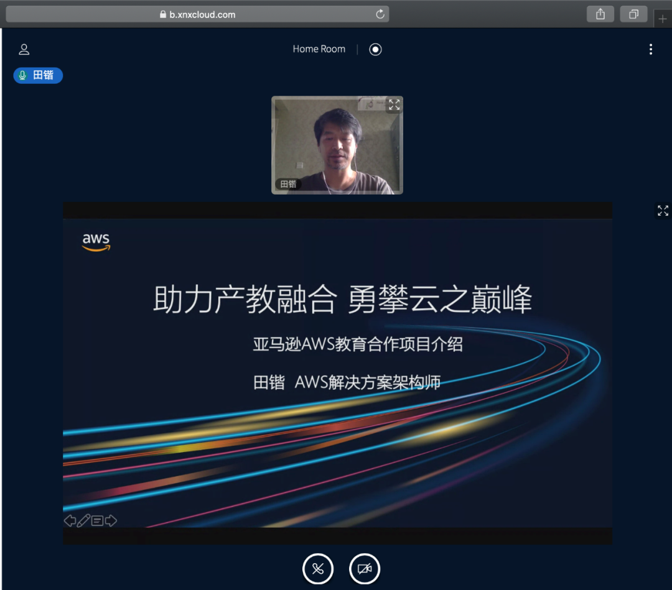Show all browser tabs overview

pyautogui.click(x=633, y=14)
